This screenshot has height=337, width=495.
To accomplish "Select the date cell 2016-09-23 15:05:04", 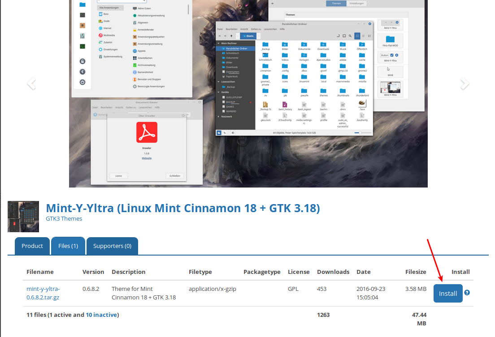I will [x=371, y=293].
